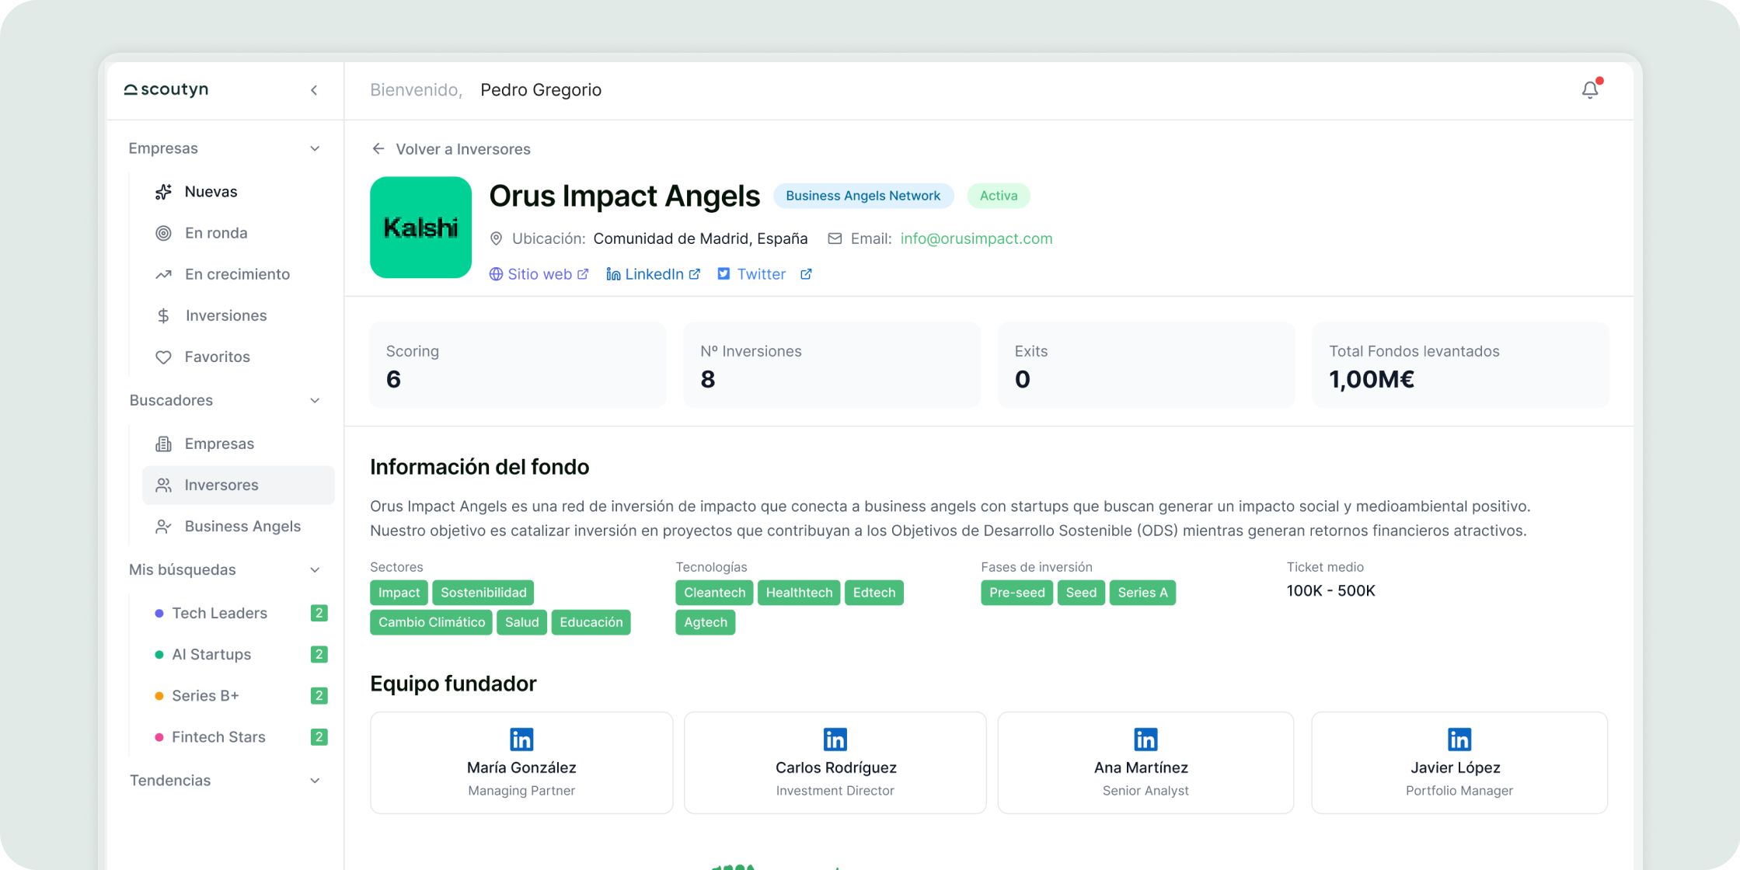Click the Inversiones dollar icon

[163, 315]
